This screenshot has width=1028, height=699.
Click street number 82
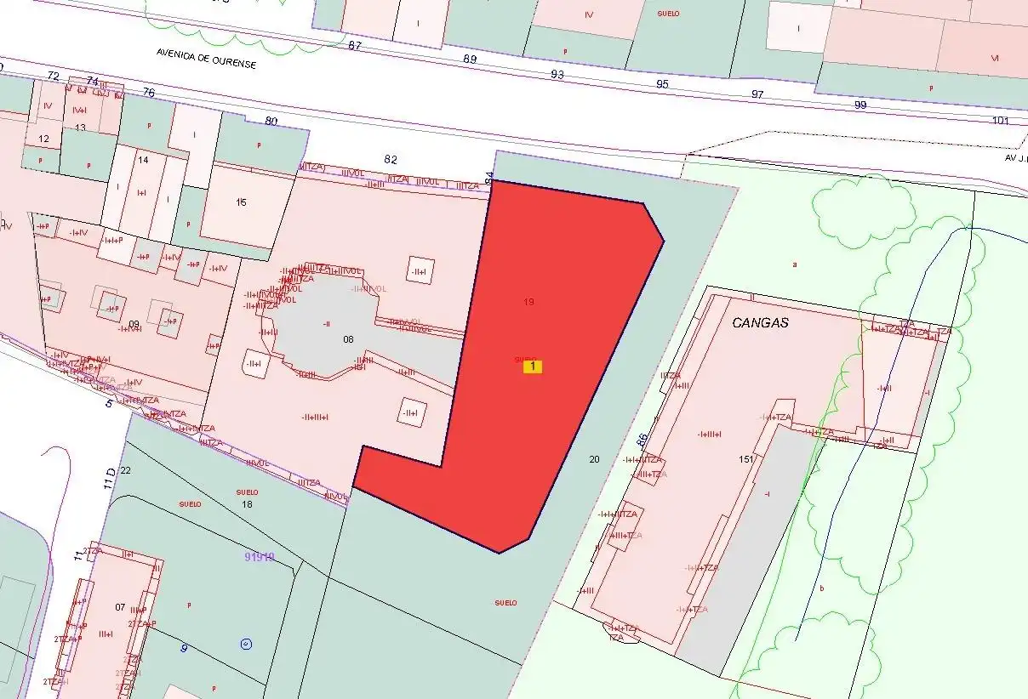391,159
